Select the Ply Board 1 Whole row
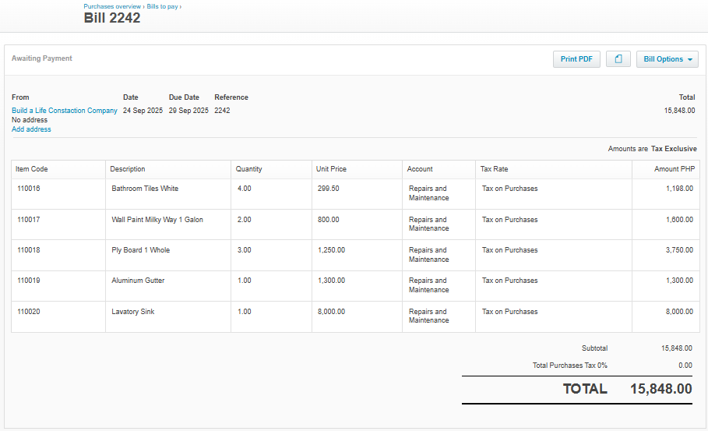This screenshot has width=708, height=431. coord(140,250)
